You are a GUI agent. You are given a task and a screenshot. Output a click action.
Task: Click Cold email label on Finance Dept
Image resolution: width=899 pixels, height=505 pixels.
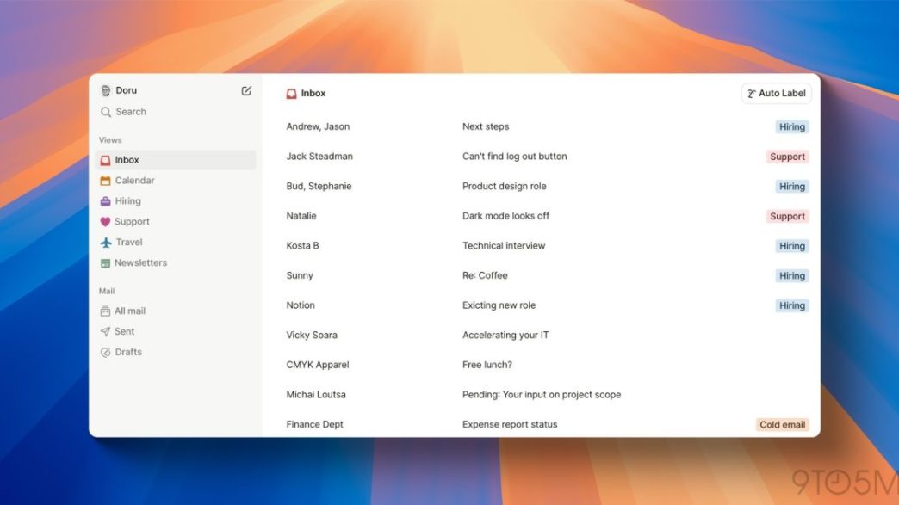coord(782,425)
